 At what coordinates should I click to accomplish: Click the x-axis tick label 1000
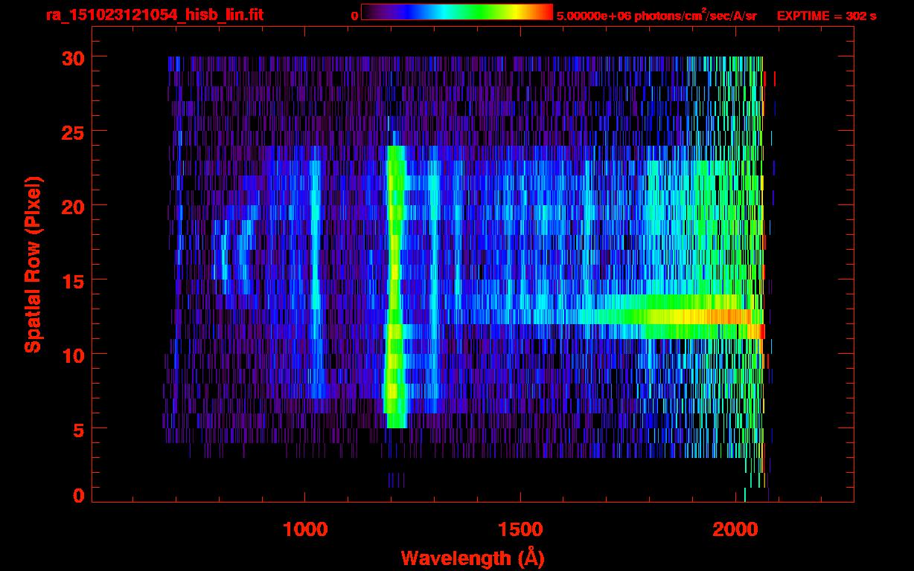pos(305,529)
